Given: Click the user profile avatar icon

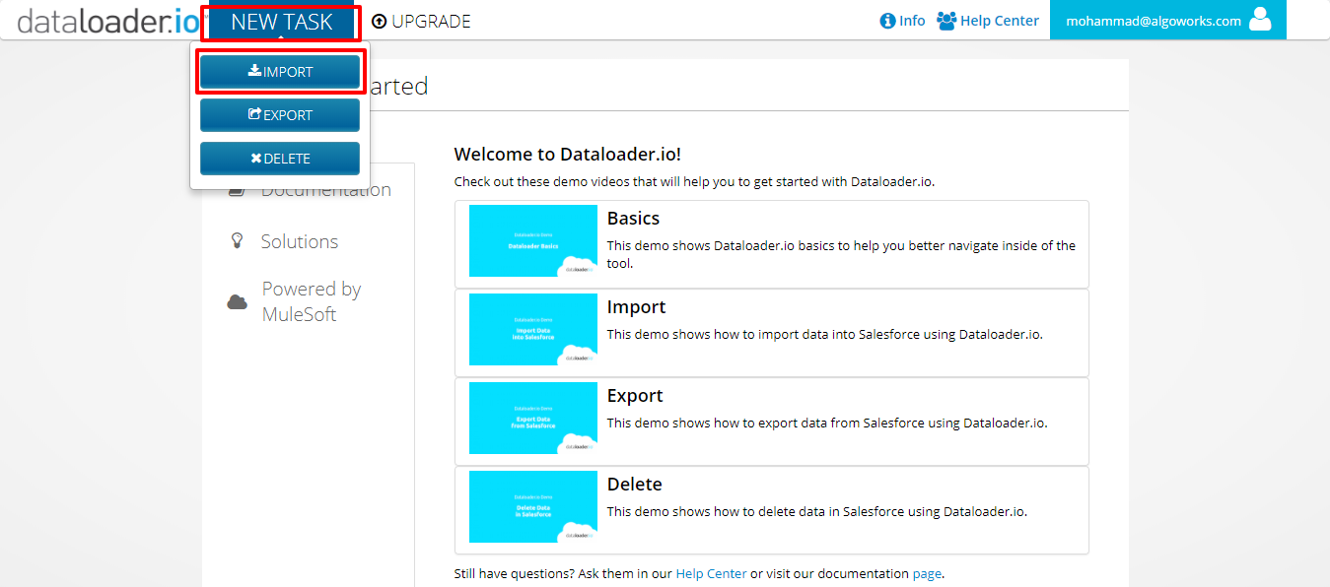Looking at the screenshot, I should coord(1260,20).
